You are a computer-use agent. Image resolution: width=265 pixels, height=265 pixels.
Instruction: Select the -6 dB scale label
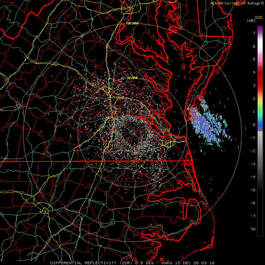[x=253, y=203]
